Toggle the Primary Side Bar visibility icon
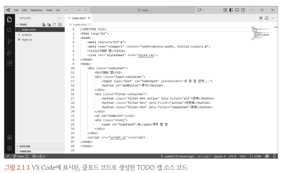Viewport: 283px width, 173px height. tap(231, 10)
